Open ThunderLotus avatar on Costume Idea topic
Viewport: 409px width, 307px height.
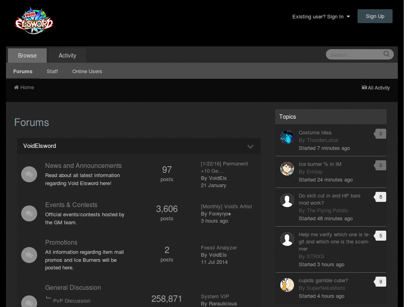pos(287,137)
